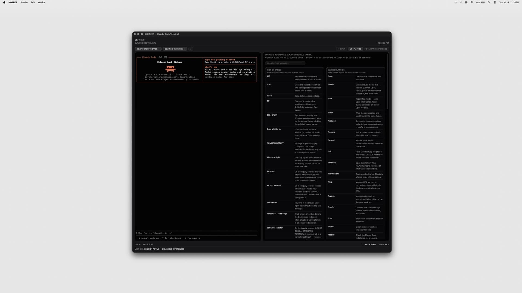The image size is (522, 293).
Task: Click the ⌘D / SPLIT entry
Action: (x=294, y=120)
